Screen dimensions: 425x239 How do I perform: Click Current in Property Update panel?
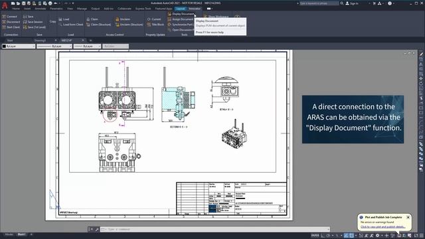point(154,19)
